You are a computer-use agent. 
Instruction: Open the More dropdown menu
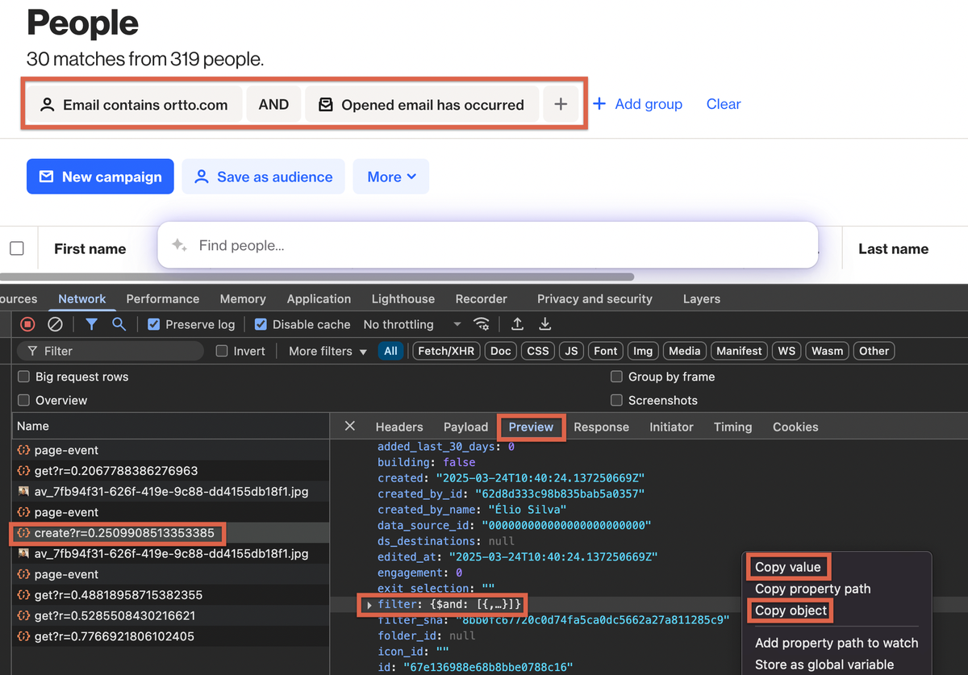pyautogui.click(x=391, y=177)
